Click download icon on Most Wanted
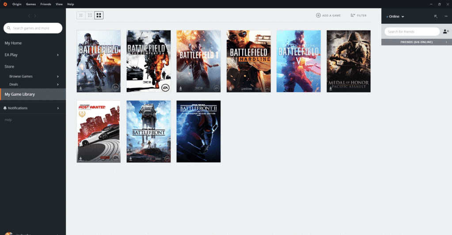This screenshot has width=452, height=235. tap(81, 158)
